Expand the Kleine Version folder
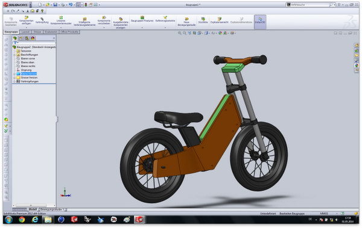 [14, 74]
